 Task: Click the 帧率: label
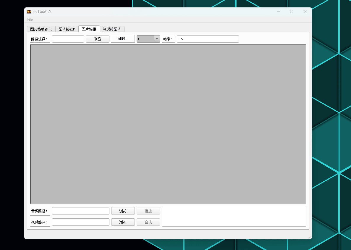pyautogui.click(x=168, y=39)
